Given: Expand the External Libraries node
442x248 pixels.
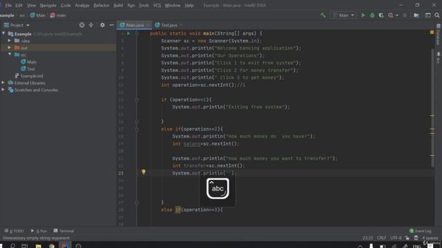Looking at the screenshot, I should point(3,83).
